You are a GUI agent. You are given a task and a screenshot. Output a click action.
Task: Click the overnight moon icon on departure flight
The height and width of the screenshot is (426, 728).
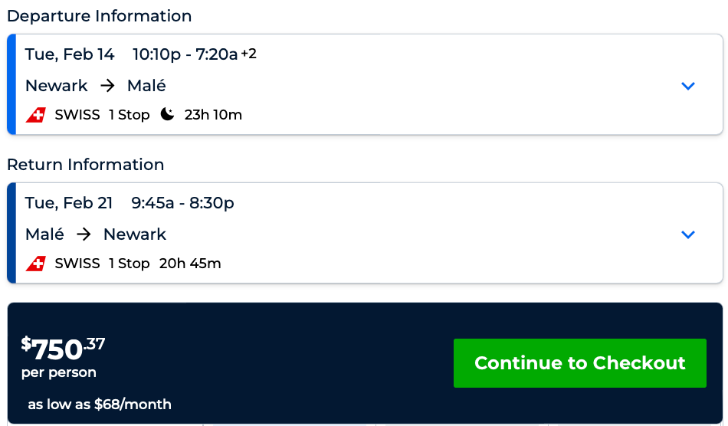(167, 114)
